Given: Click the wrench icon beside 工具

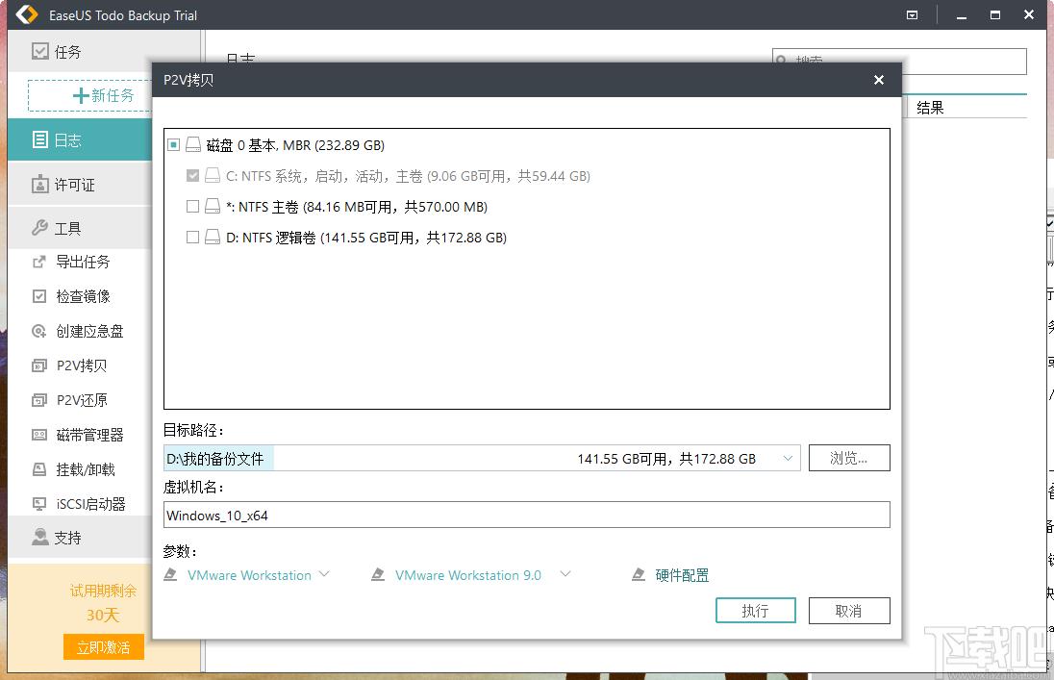Looking at the screenshot, I should coord(39,228).
